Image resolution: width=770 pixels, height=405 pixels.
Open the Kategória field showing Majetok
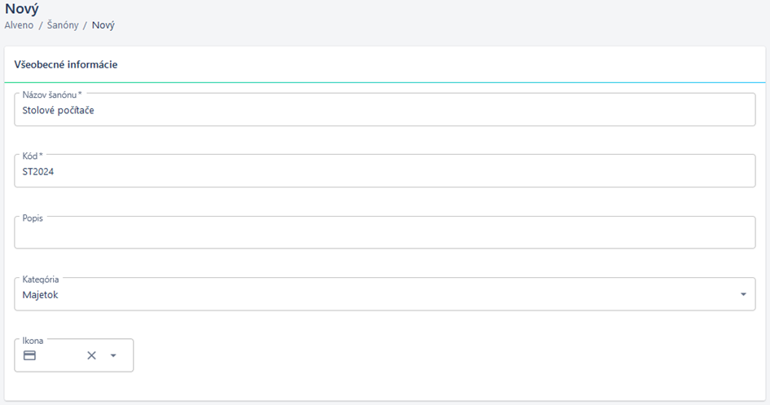click(385, 294)
